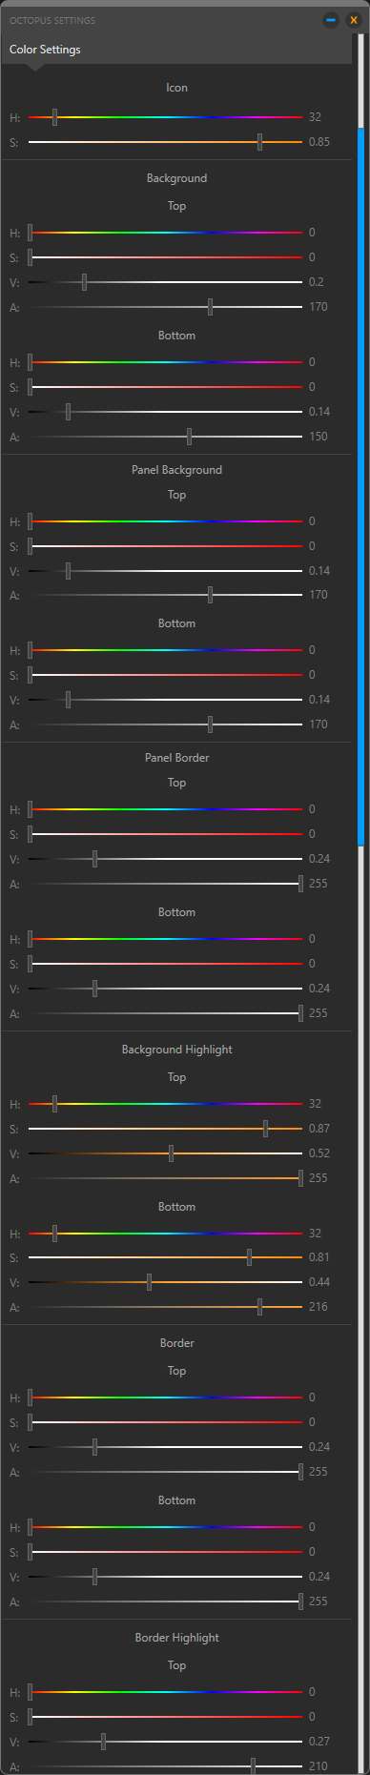The height and width of the screenshot is (1775, 370).
Task: Click Background Highlight Bottom hue handle
Action: [54, 1234]
